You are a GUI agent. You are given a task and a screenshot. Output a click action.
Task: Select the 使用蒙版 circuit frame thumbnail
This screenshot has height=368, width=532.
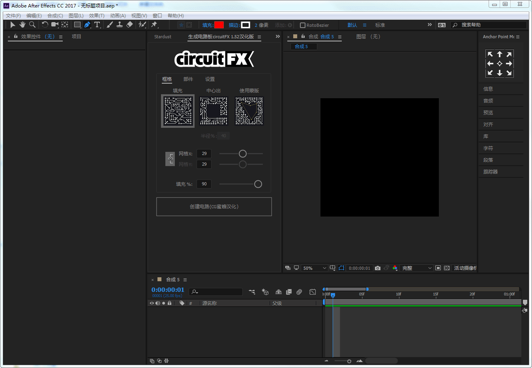[x=249, y=111]
